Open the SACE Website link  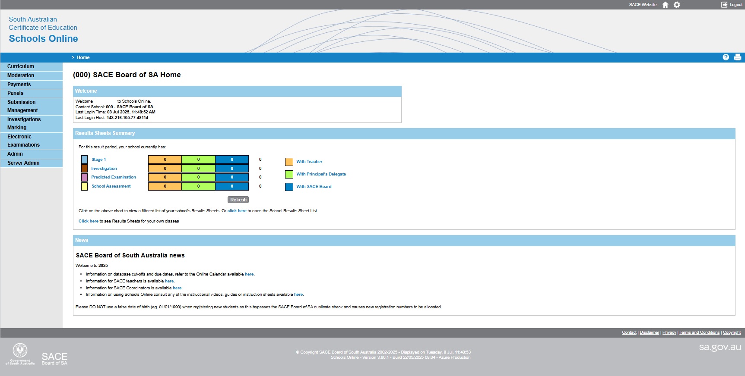click(643, 5)
